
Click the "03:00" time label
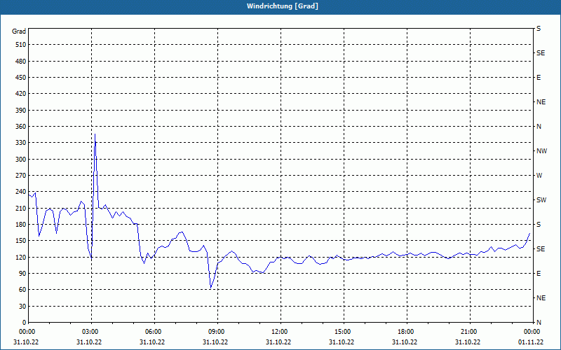(x=91, y=332)
